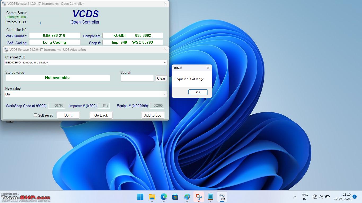
Task: Open Notepad from the taskbar
Action: (210, 197)
